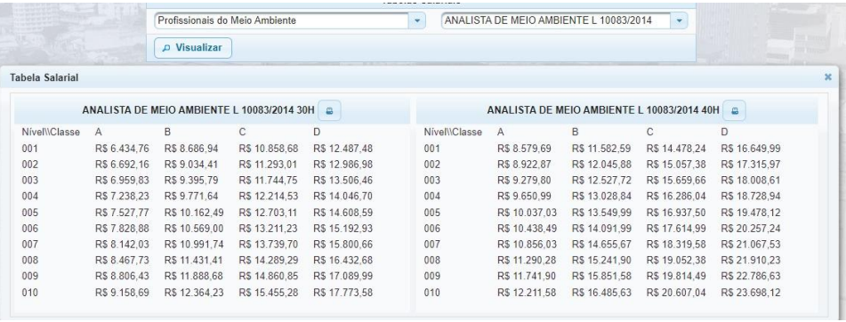The height and width of the screenshot is (322, 846).
Task: Select value R$ 12.527,72
Action: [x=601, y=181]
